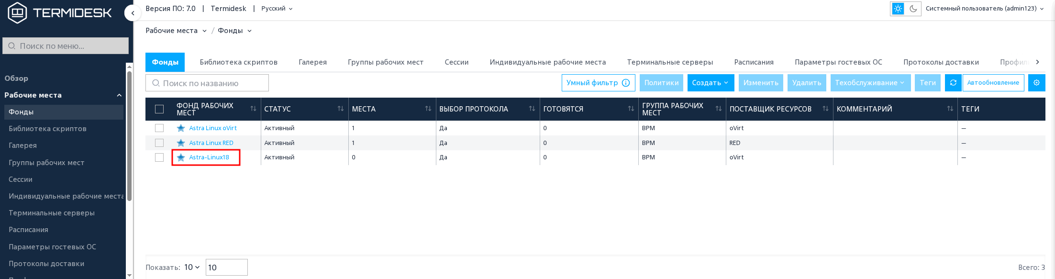Check the Astra Linux oVirt row checkbox
1055x279 pixels.
[x=159, y=128]
